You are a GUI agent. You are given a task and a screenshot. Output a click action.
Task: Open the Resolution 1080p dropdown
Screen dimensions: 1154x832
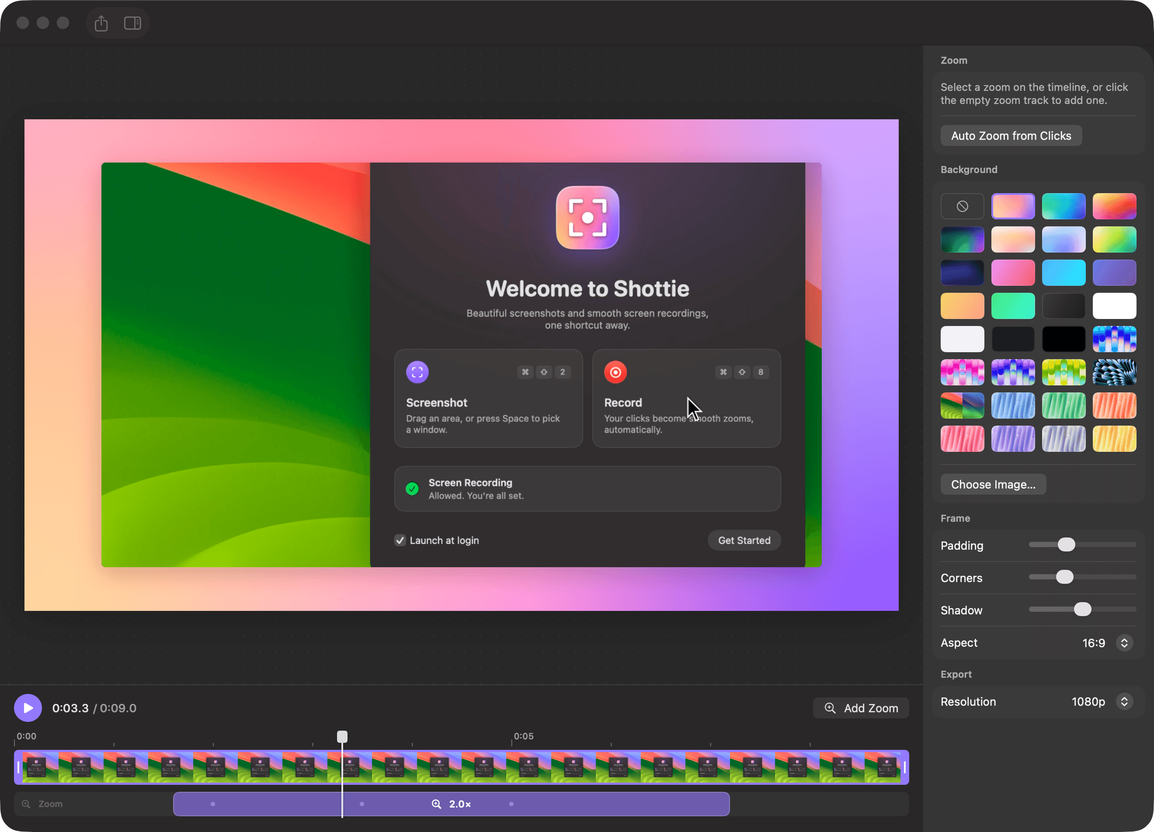pos(1124,702)
